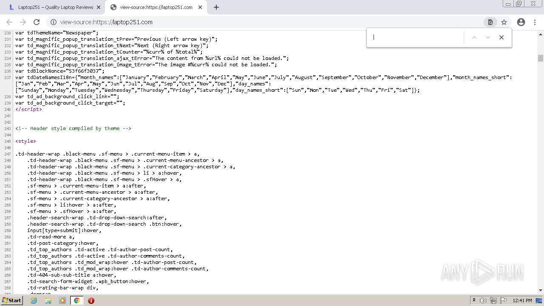
Task: Click the Header style compiled by theme comment
Action: (x=73, y=128)
